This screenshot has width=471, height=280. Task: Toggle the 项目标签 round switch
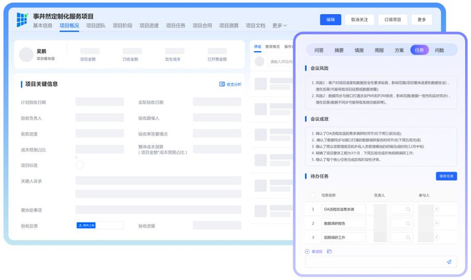(79, 165)
